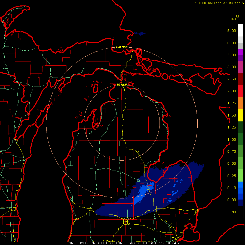Click the 50 NMI range ring label
The image size is (245, 245).
point(122,85)
